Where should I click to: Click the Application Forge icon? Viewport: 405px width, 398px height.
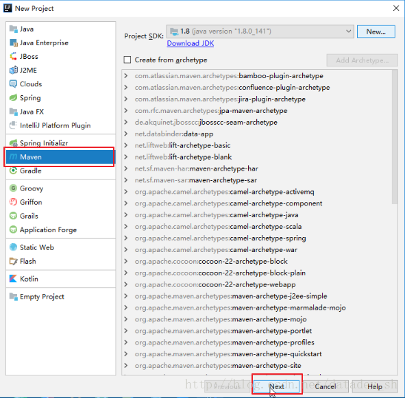13,229
